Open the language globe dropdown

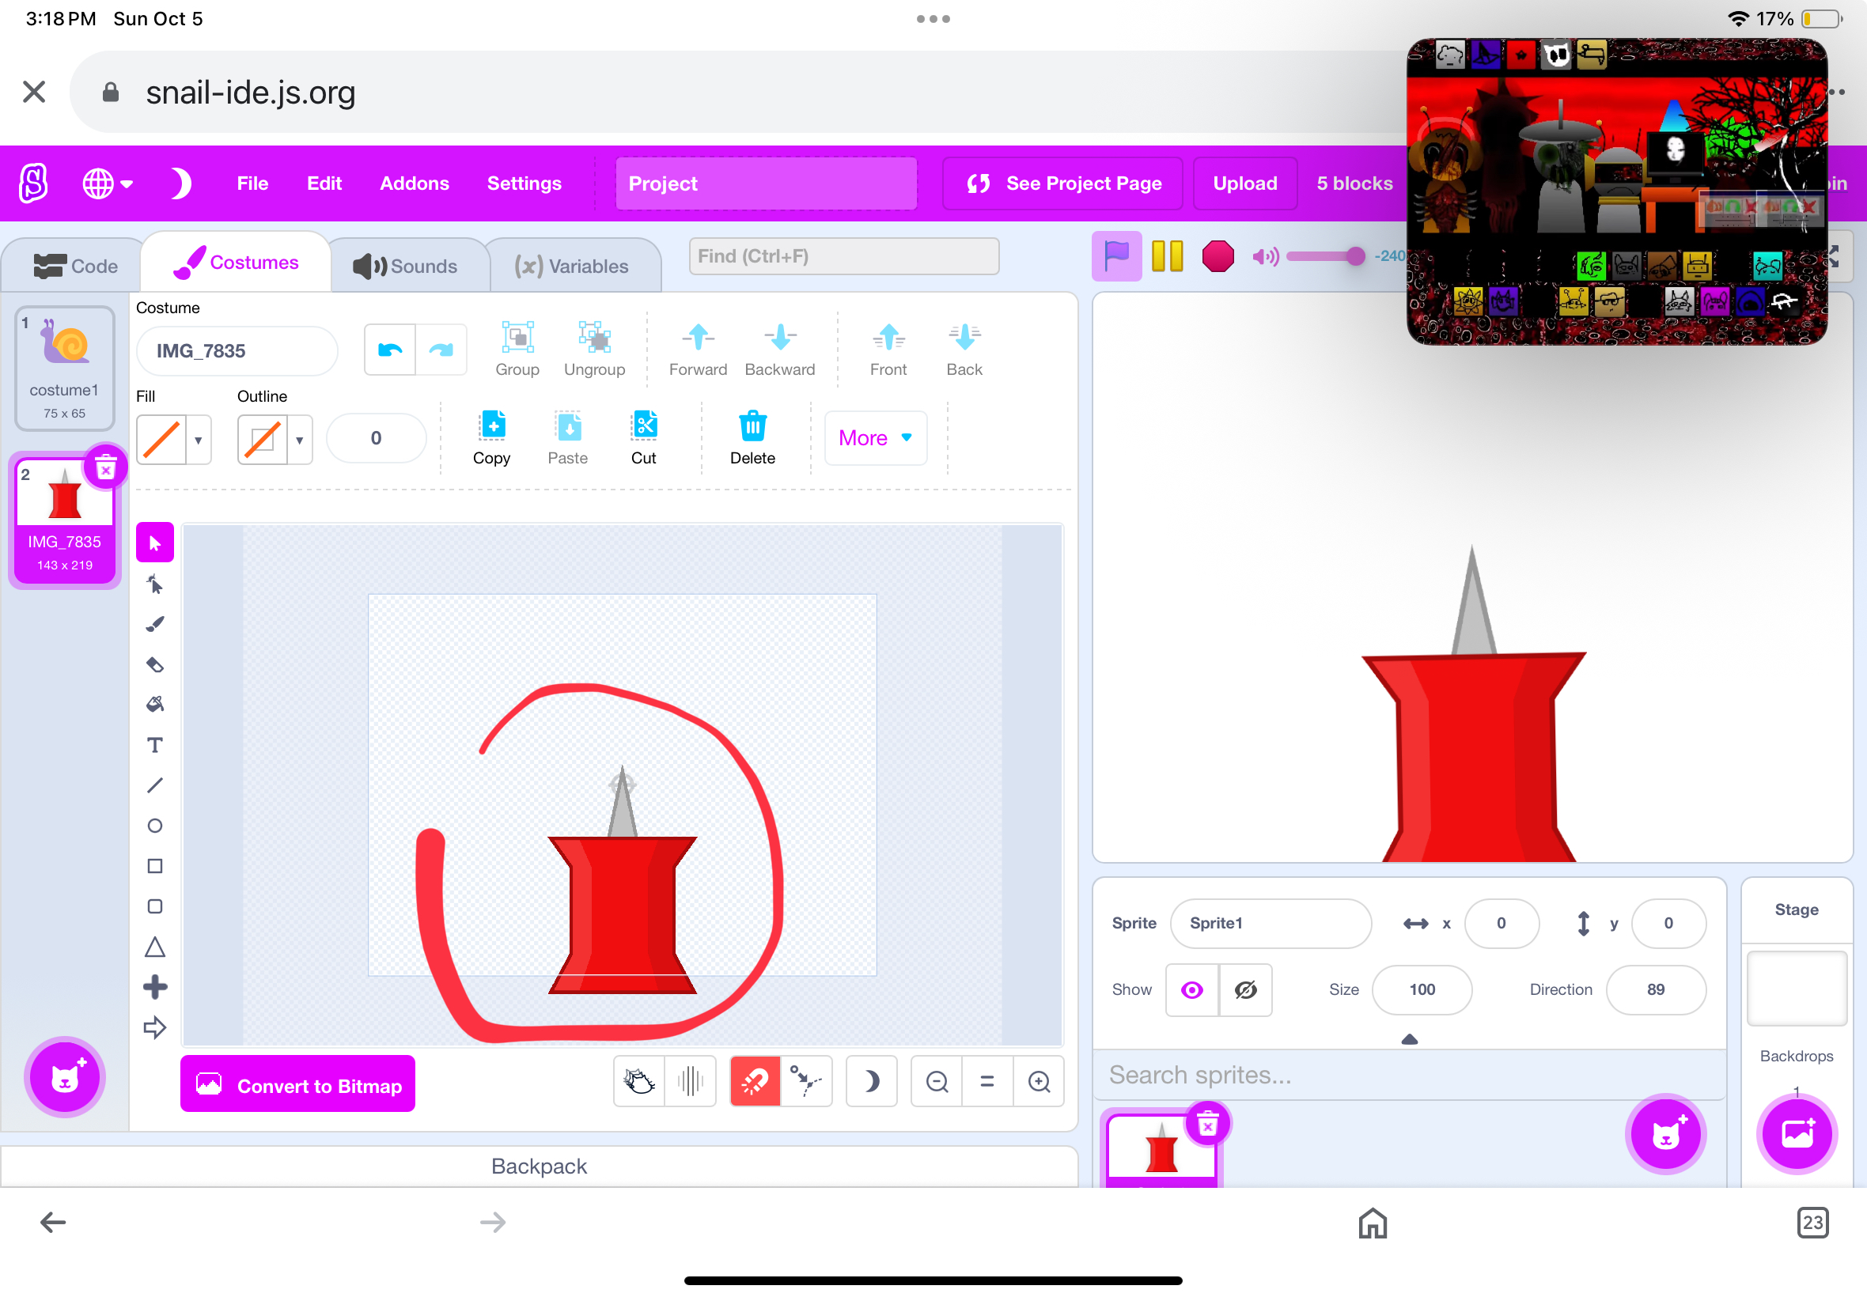tap(107, 183)
